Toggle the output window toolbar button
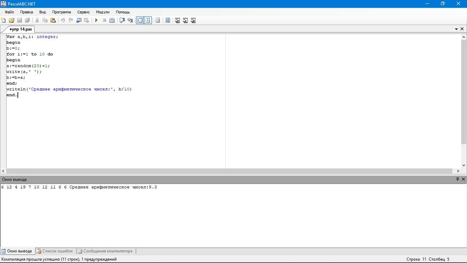Viewport: 467px width, 263px height. pyautogui.click(x=140, y=20)
